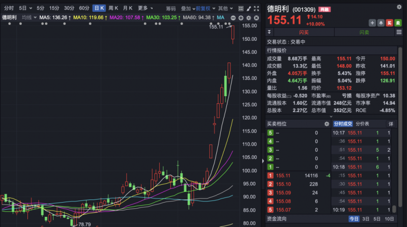
Task: Click the red 买 buy icon
Action: [389, 23]
